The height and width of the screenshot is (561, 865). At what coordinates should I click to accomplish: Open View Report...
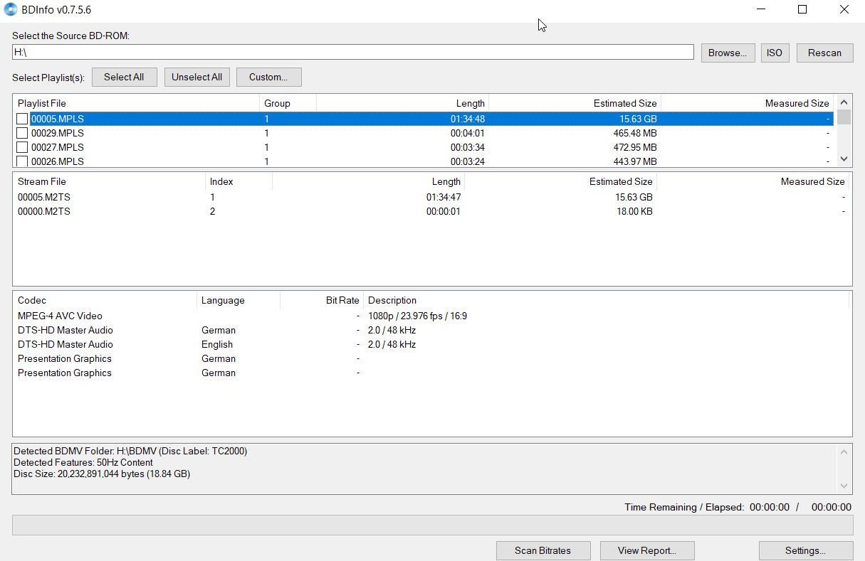(647, 550)
